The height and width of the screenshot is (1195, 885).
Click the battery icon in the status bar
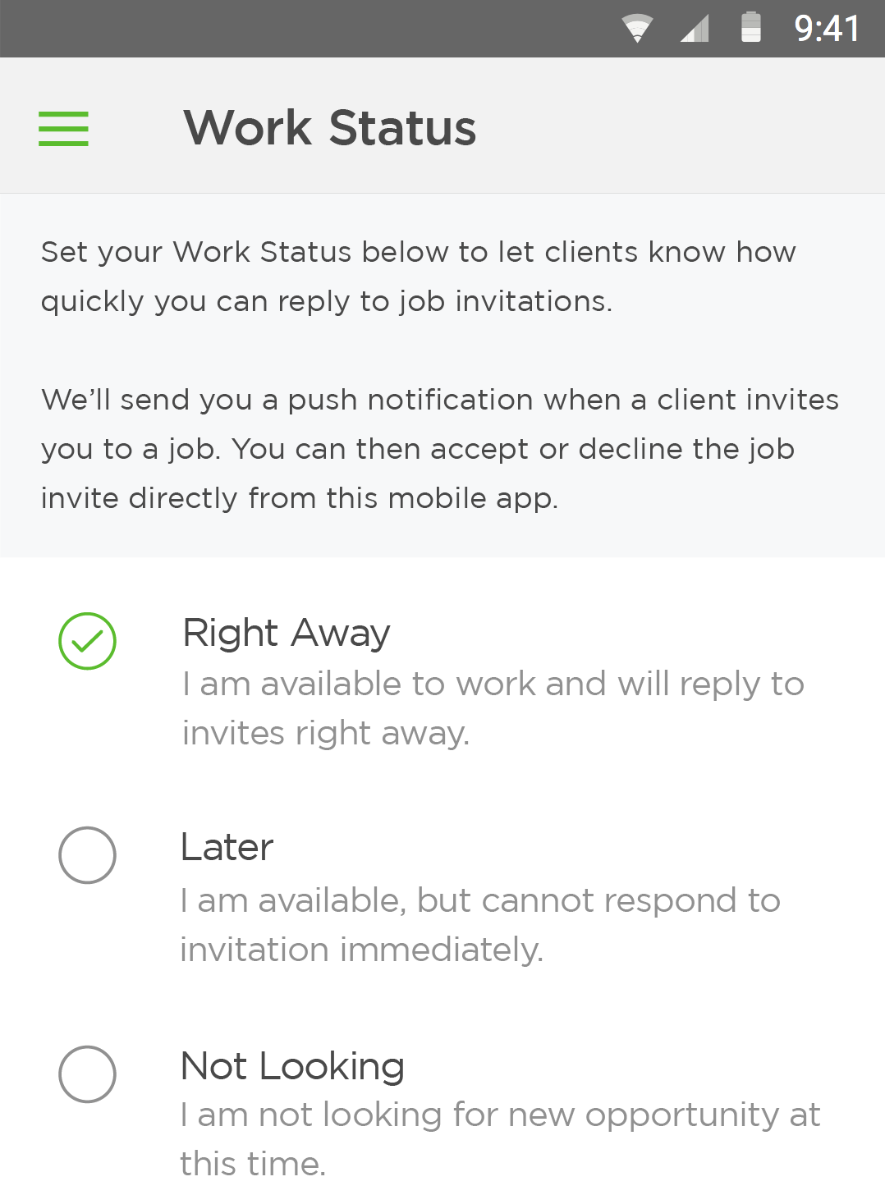tap(753, 27)
